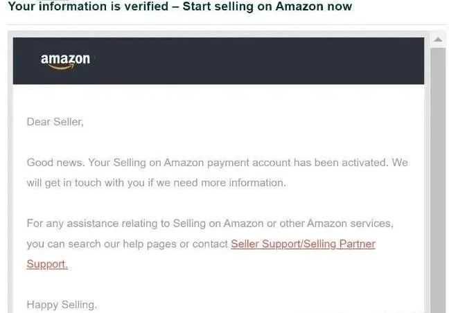Click the Amazon logo in the header

point(65,61)
